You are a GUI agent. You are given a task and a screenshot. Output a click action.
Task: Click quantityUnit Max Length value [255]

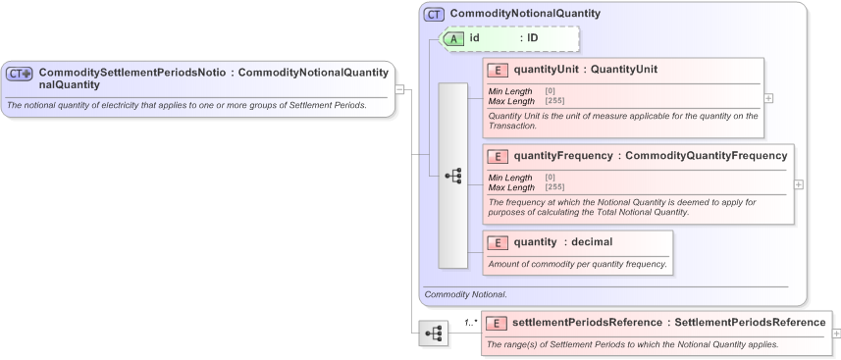click(x=554, y=101)
